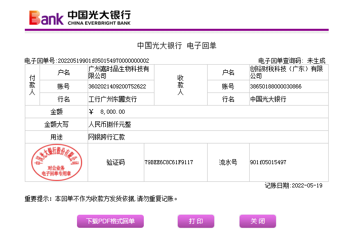Click the 付款人 label cell

32,85
